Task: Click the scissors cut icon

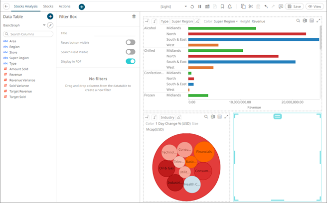Action: point(251,6)
